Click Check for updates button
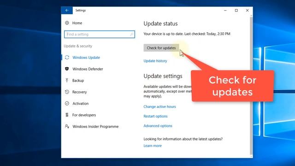Viewport: 295px width, 166px height. (161, 48)
